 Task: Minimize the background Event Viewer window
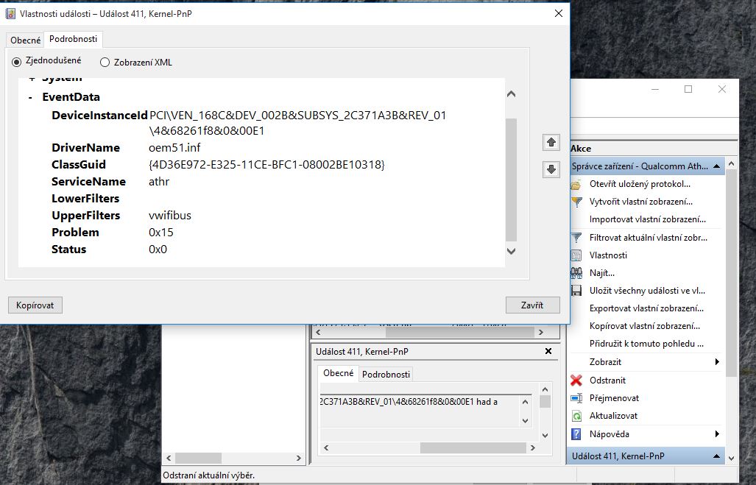(655, 89)
